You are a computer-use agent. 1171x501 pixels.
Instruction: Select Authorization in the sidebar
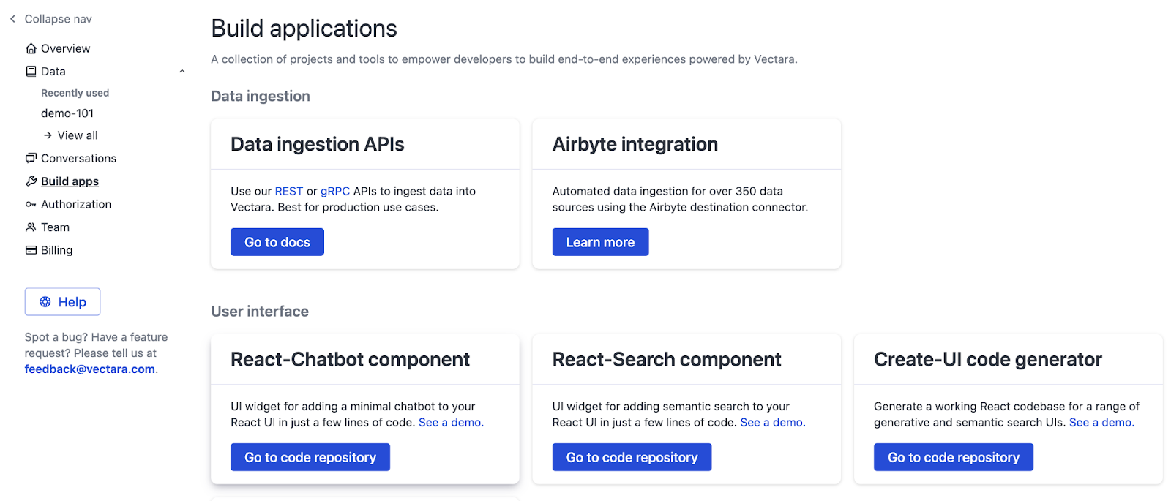tap(76, 204)
